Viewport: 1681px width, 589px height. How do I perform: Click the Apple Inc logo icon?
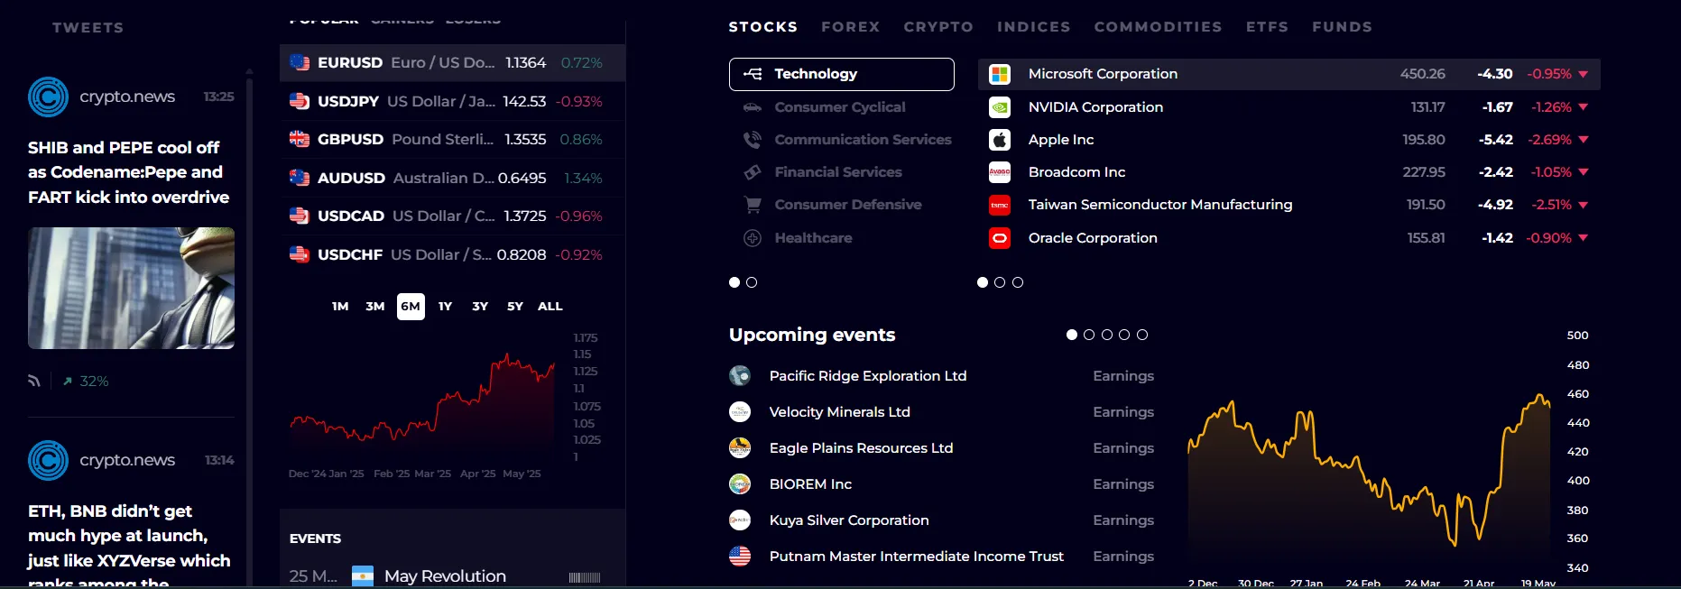pos(1000,140)
